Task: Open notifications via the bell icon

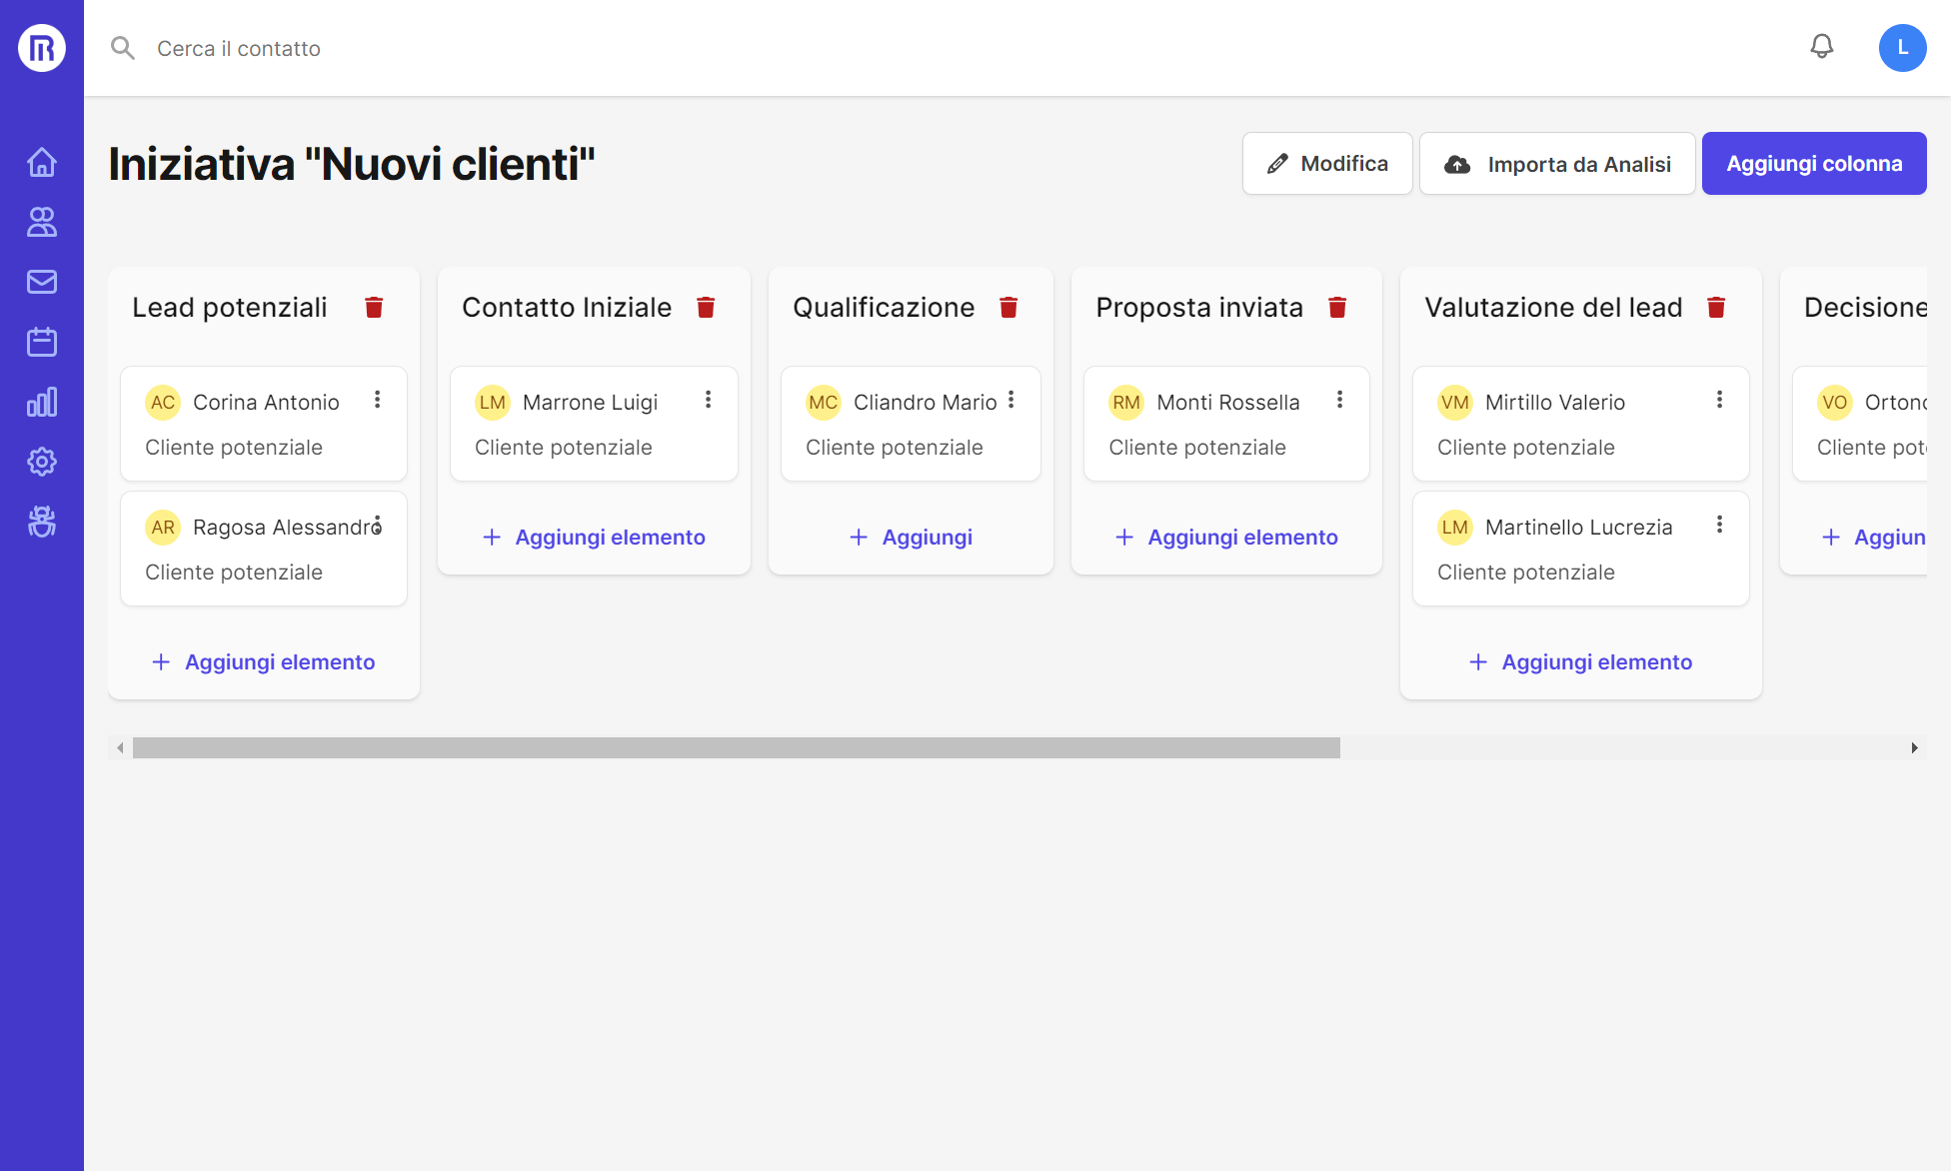Action: 1821,47
